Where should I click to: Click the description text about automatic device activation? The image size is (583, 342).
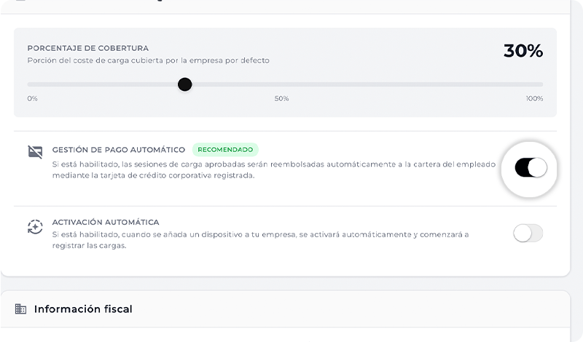(x=260, y=239)
